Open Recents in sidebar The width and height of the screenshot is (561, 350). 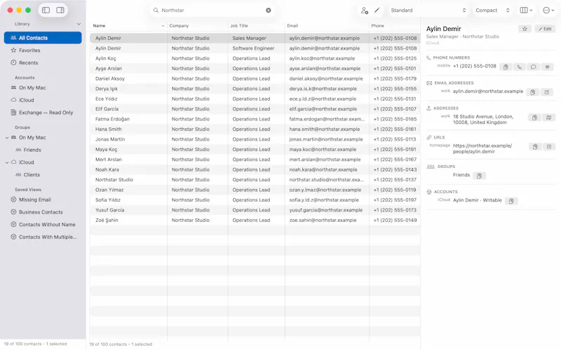click(x=43, y=63)
